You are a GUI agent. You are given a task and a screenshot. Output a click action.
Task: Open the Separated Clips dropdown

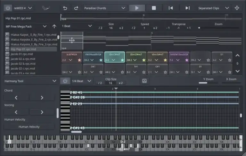213,8
